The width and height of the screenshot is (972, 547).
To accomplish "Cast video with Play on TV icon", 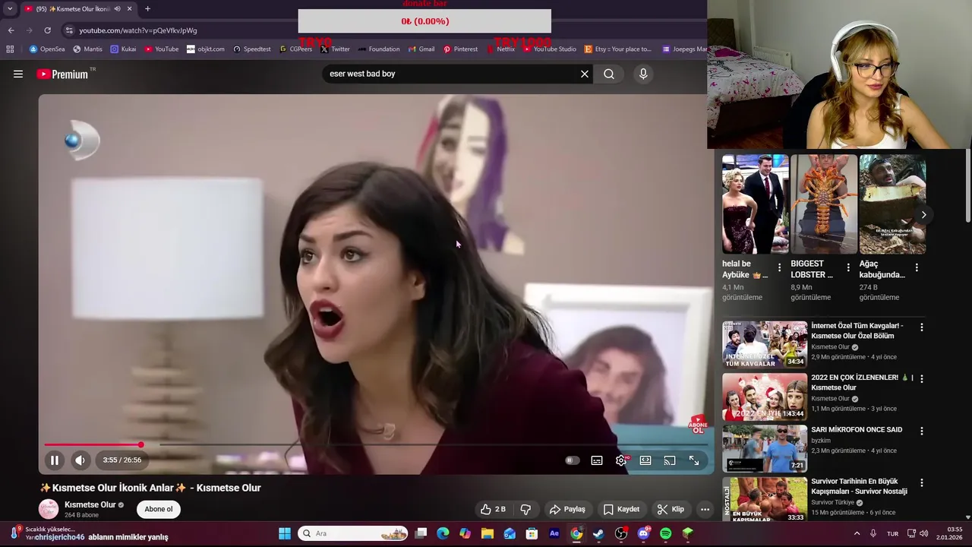I will click(x=670, y=460).
